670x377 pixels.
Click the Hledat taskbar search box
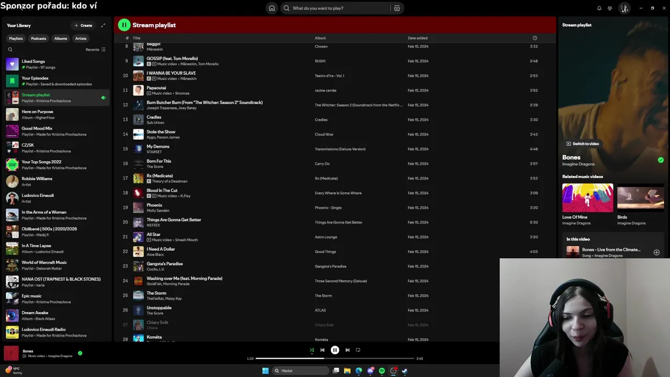(x=300, y=371)
